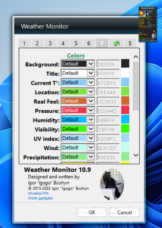
Task: Click the Colors section heading
Action: point(76,56)
